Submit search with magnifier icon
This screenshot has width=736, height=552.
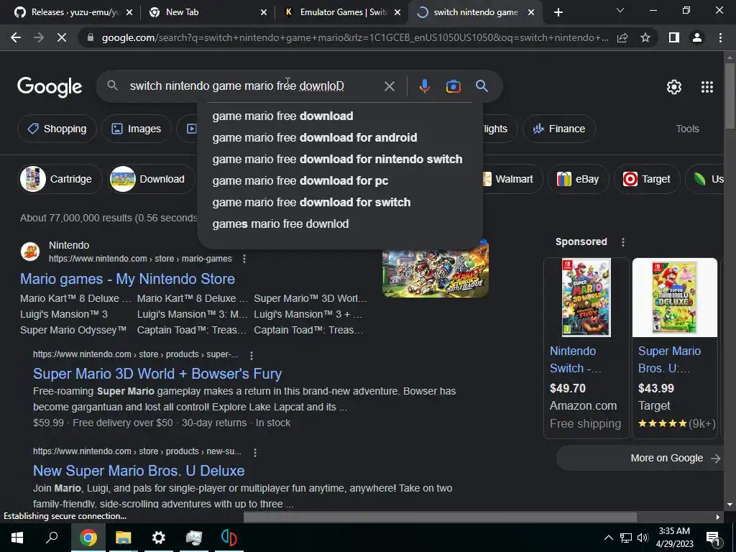pyautogui.click(x=482, y=86)
